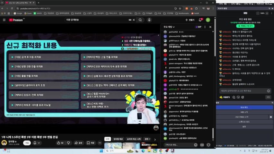The height and width of the screenshot is (154, 274).
Task: Open the Reddit bookmark
Action: (195, 13)
